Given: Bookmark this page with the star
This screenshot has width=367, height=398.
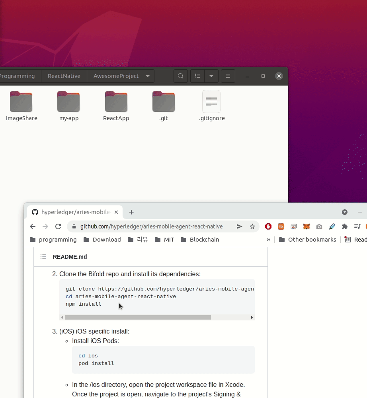Looking at the screenshot, I should click(x=252, y=226).
